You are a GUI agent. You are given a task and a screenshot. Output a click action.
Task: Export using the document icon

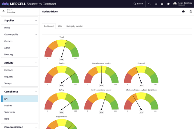(x=191, y=12)
